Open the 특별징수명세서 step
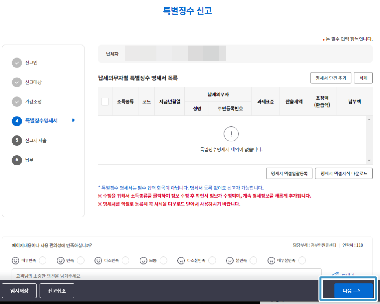Image resolution: width=380 pixels, height=304 pixels. (x=41, y=120)
